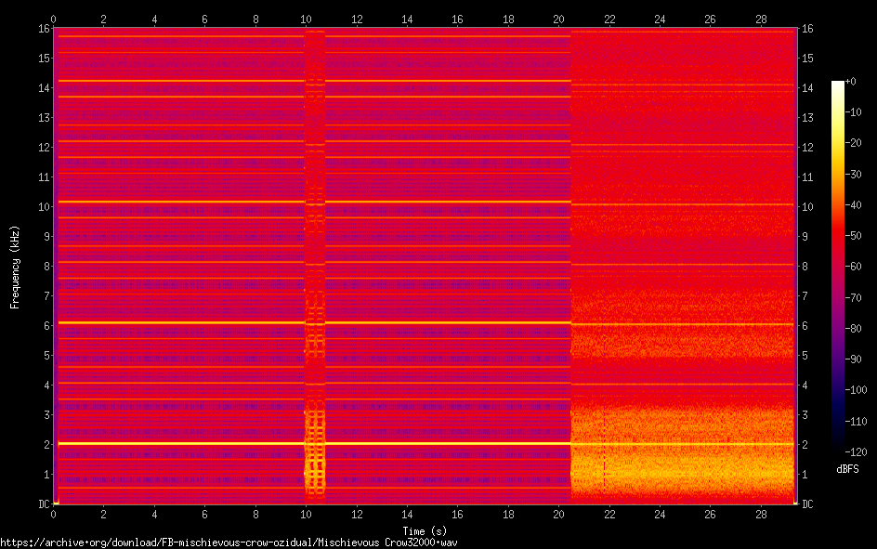The width and height of the screenshot is (877, 549).
Task: Select the 'Time (s)' axis label
Action: click(x=425, y=530)
